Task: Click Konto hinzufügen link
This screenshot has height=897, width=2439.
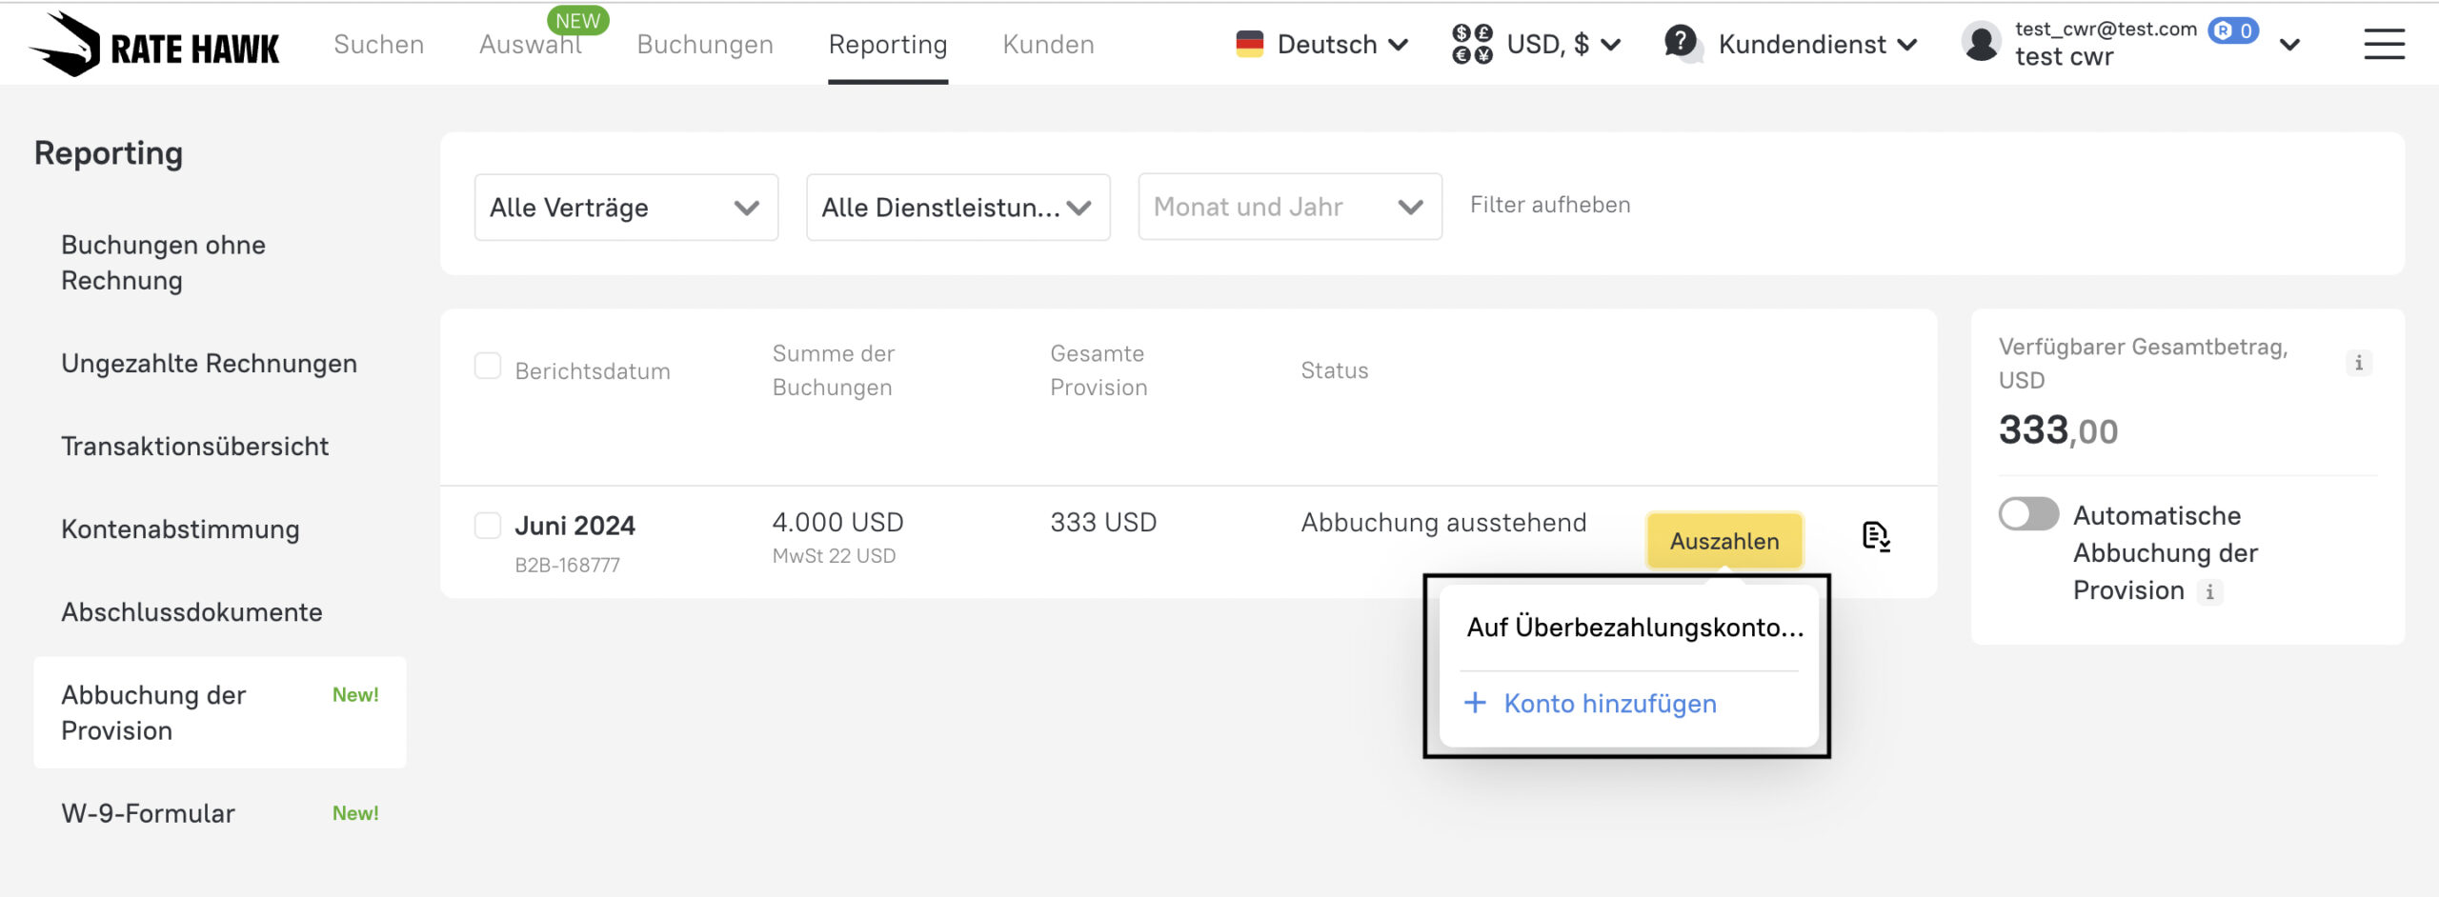Action: (1609, 704)
